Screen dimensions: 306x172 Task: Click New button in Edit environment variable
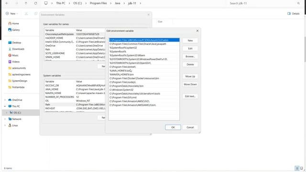tap(190, 41)
